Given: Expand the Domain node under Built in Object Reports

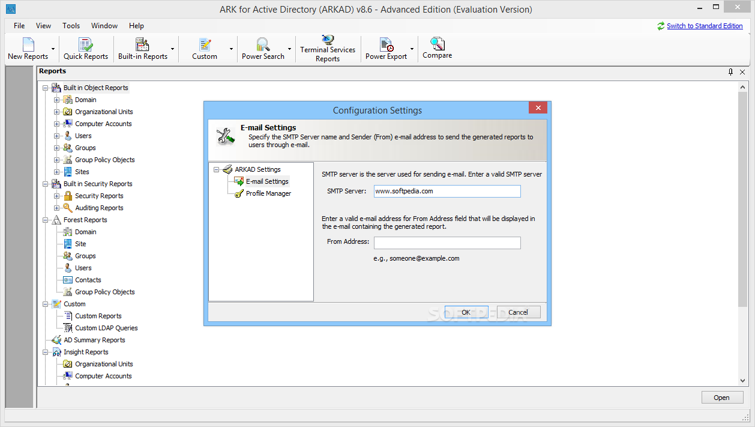Looking at the screenshot, I should (x=56, y=100).
